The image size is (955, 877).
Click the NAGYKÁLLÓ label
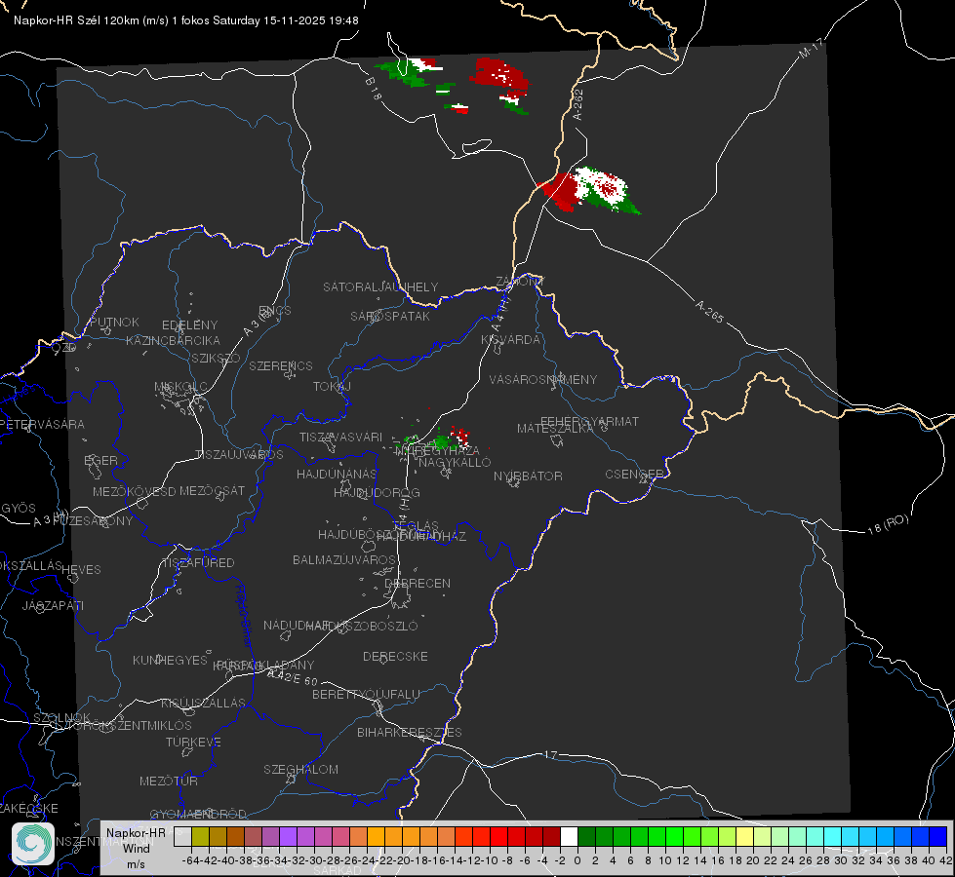point(455,463)
